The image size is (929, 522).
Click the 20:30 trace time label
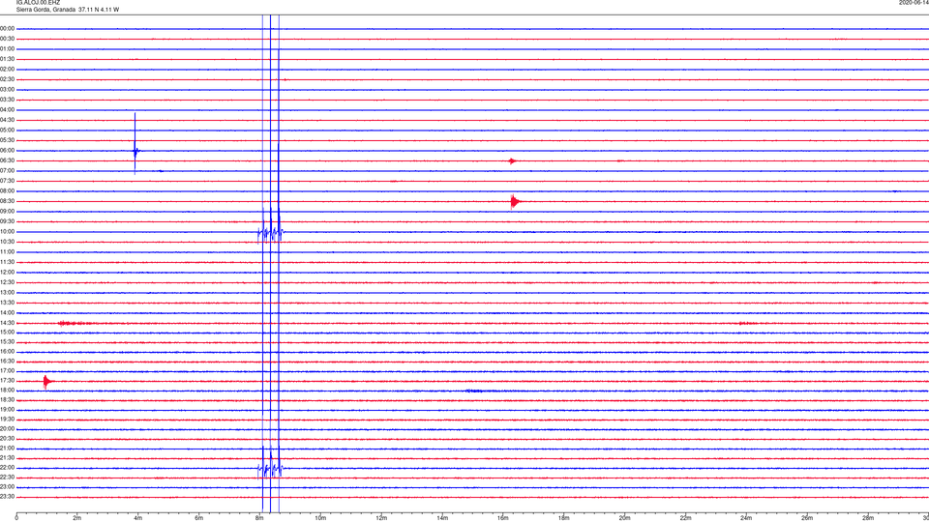(x=7, y=439)
